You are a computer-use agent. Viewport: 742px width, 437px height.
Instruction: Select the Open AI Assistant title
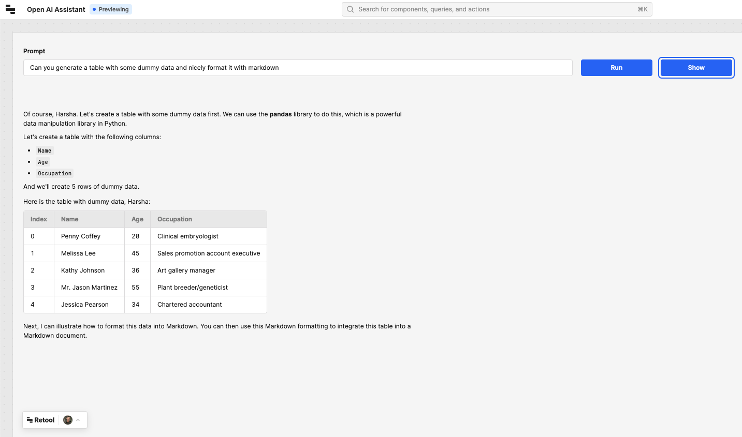(55, 9)
